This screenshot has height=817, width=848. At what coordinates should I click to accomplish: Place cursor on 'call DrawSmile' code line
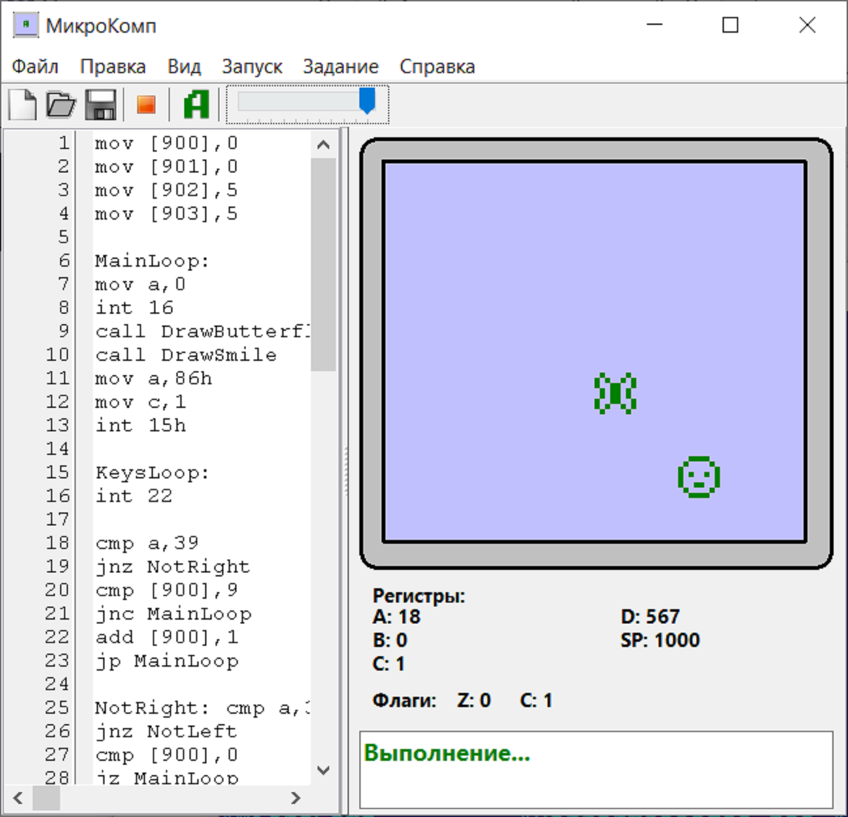click(186, 355)
